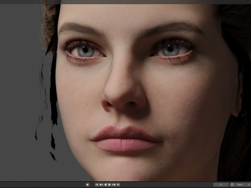Click the Start frame field
Viewport: 251px width, 188px height.
pos(243,184)
